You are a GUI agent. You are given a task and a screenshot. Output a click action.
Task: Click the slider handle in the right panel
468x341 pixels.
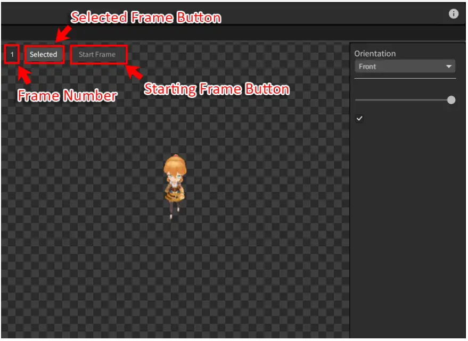click(451, 100)
